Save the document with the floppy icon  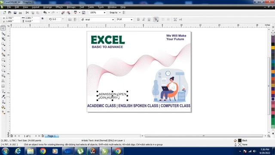tap(15, 12)
